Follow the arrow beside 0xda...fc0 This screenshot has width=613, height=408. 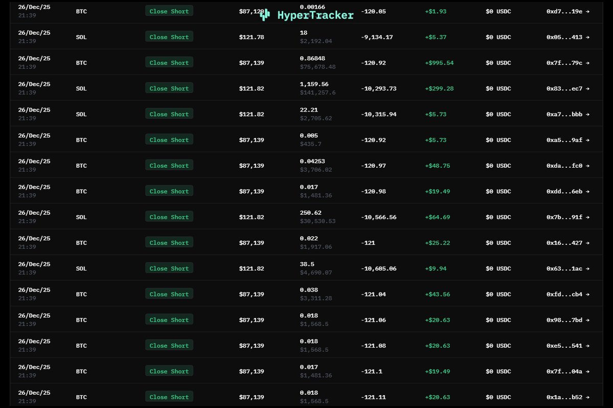[x=587, y=166]
